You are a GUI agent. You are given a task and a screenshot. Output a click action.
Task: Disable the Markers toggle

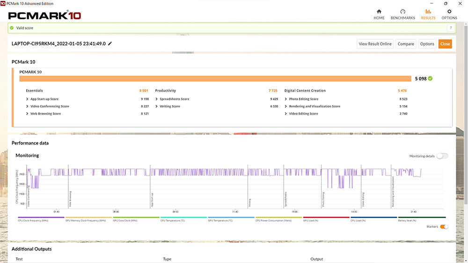coord(444,227)
